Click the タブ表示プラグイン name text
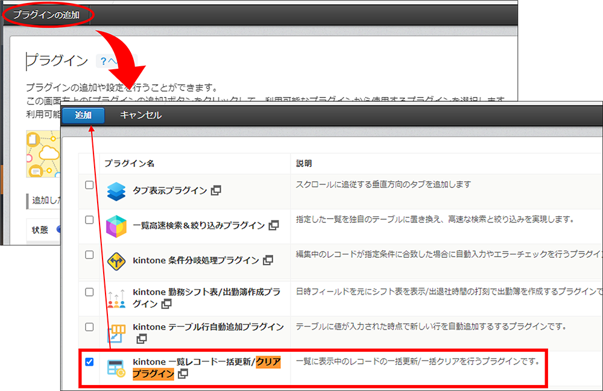The width and height of the screenshot is (603, 391). click(170, 190)
